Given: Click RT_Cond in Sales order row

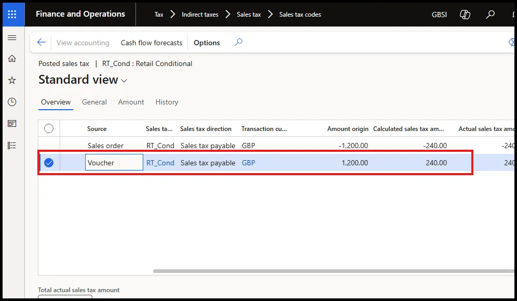Looking at the screenshot, I should (x=160, y=146).
